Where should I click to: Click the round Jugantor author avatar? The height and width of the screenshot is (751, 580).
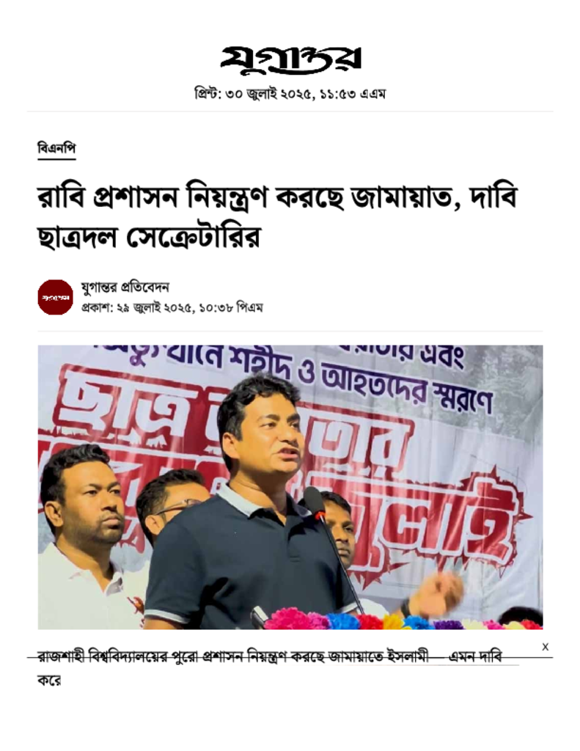56,297
